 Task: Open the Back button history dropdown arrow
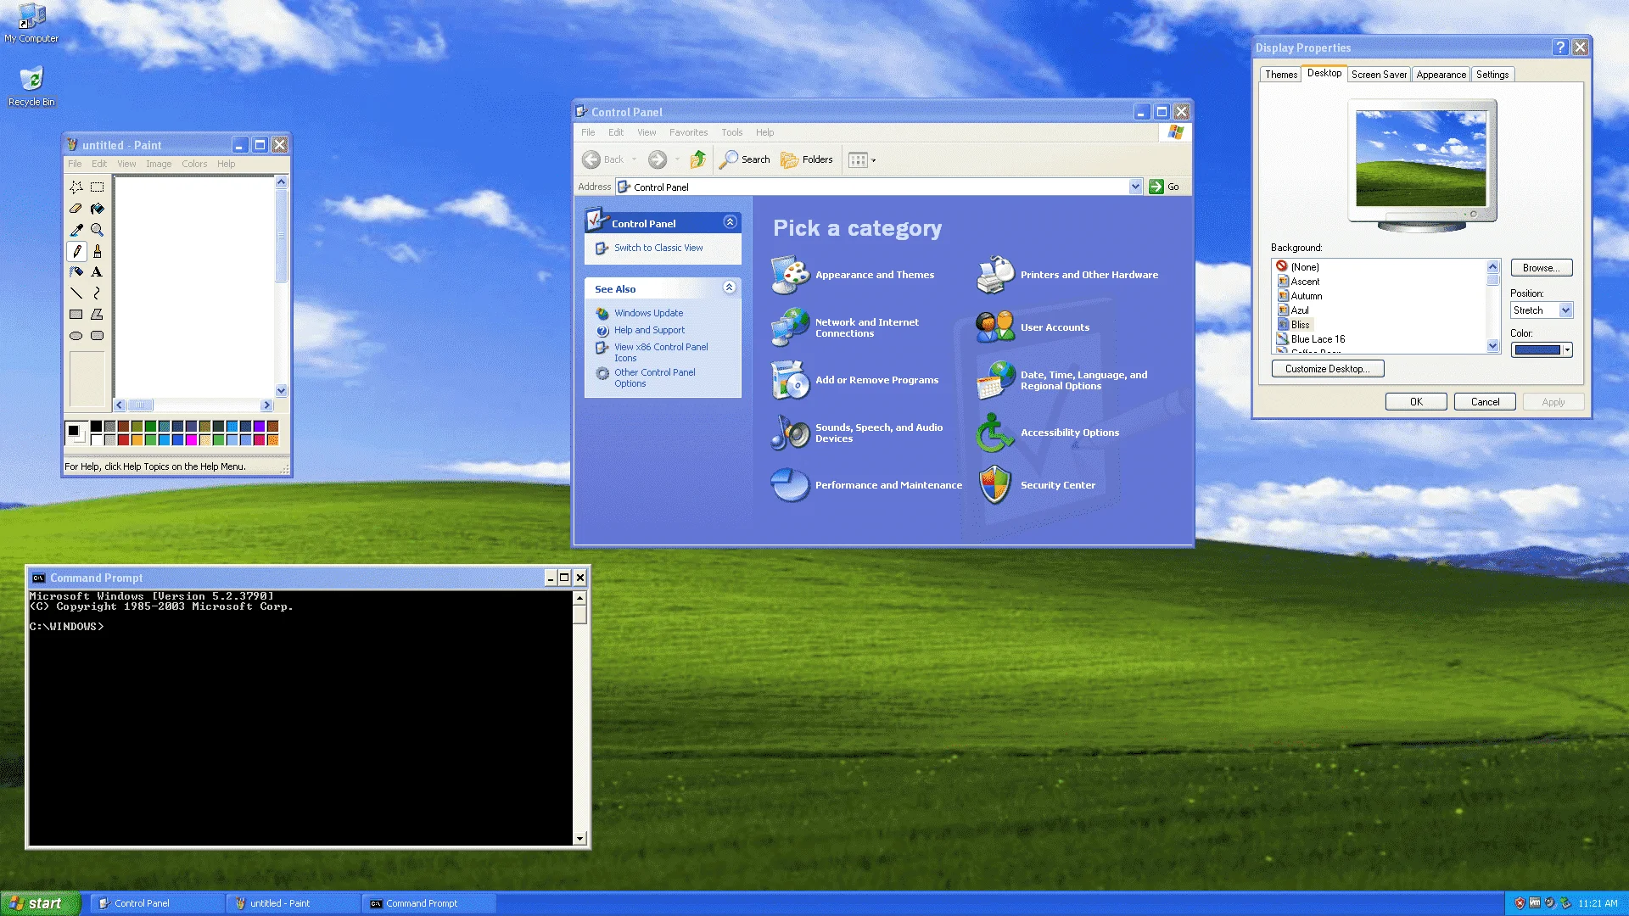tap(634, 159)
